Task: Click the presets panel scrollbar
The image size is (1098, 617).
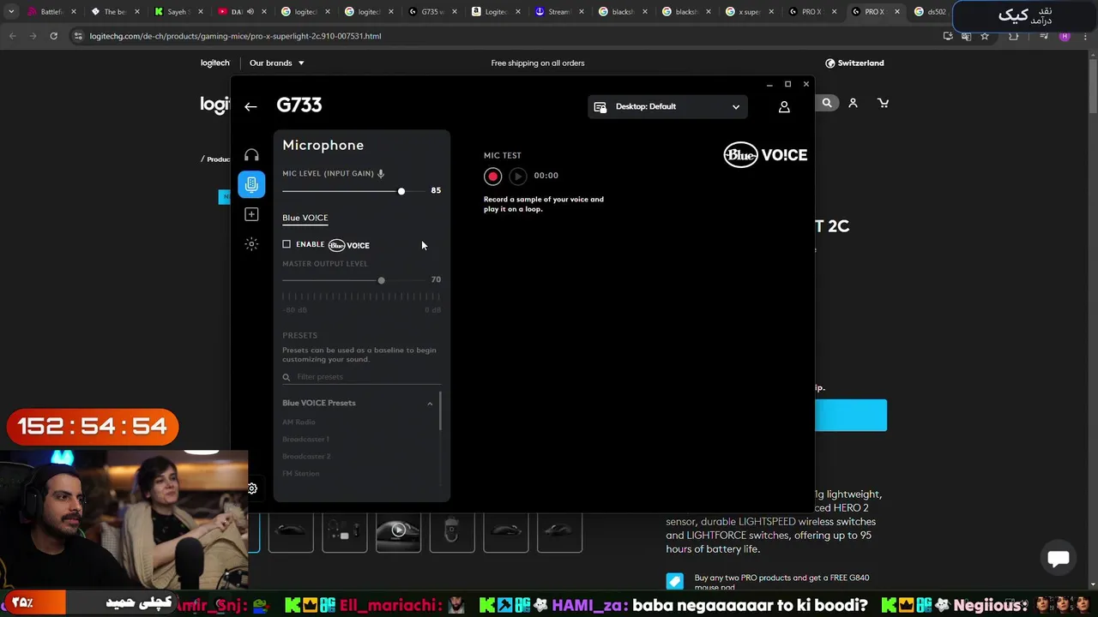Action: tap(441, 411)
